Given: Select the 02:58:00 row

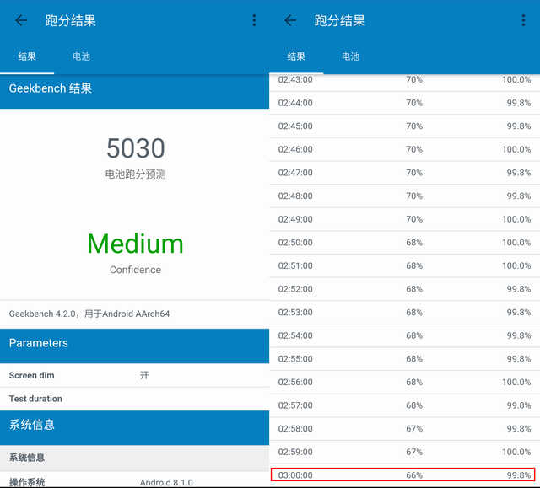Looking at the screenshot, I should point(405,428).
